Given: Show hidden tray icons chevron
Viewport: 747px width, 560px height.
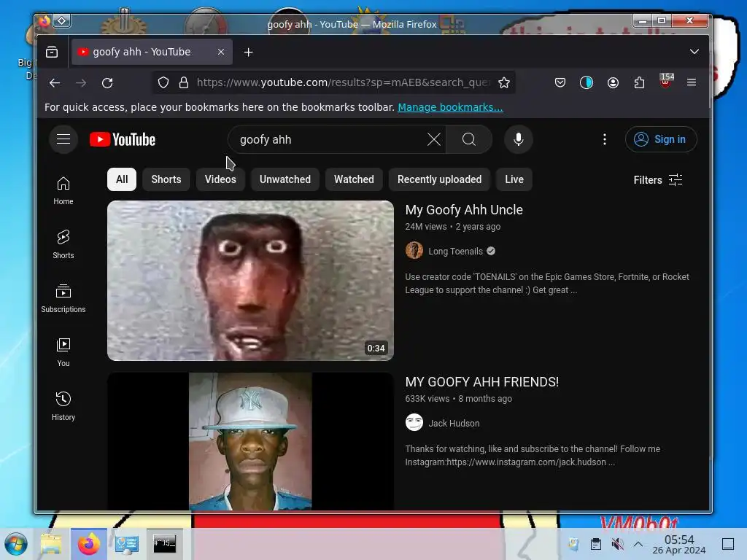Looking at the screenshot, I should (x=638, y=544).
